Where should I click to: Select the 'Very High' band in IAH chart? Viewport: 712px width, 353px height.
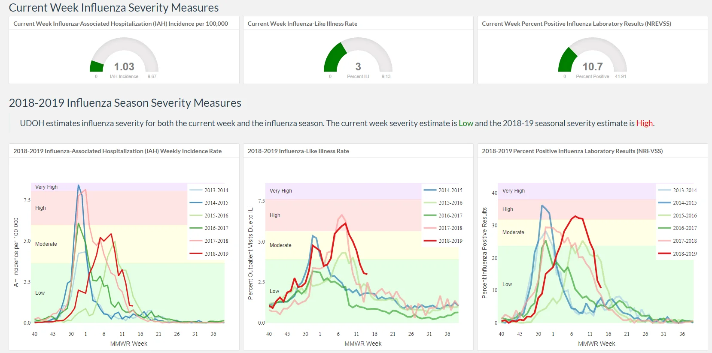[x=46, y=187]
